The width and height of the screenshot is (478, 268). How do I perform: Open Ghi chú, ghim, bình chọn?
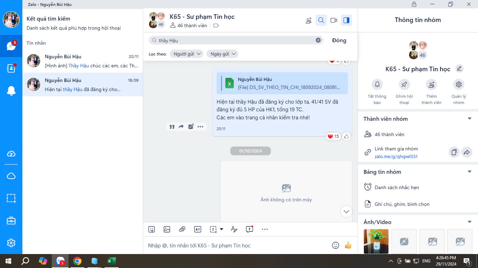click(418, 204)
